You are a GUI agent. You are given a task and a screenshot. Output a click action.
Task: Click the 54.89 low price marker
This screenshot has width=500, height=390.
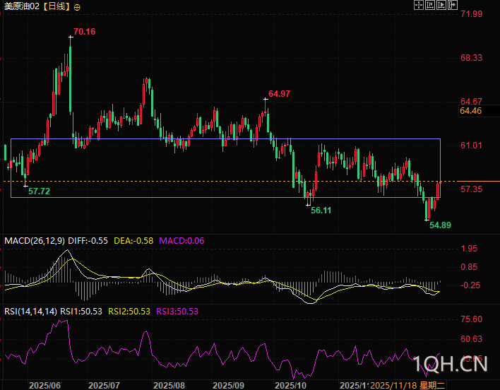coord(440,225)
